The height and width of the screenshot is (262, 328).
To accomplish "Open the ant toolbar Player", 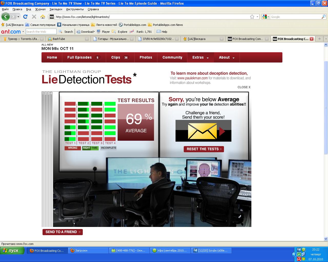I will [x=103, y=31].
